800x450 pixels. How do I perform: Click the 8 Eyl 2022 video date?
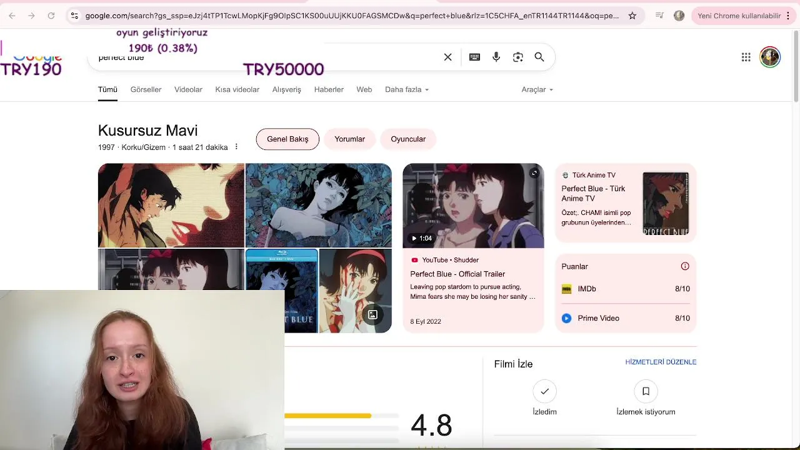coord(426,321)
